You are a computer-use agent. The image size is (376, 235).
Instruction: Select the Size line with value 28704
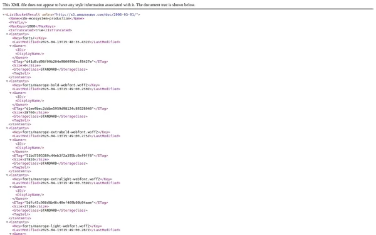[31, 112]
